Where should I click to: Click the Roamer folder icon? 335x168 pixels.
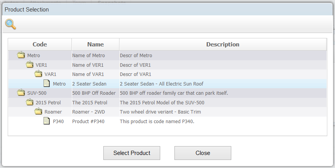coord(38,112)
